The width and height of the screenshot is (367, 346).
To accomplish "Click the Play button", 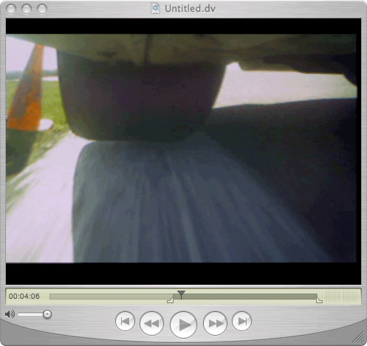I will 183,325.
